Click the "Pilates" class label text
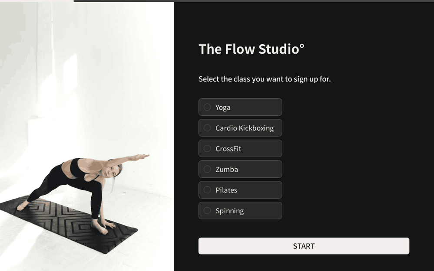The image size is (434, 271). [x=226, y=190]
